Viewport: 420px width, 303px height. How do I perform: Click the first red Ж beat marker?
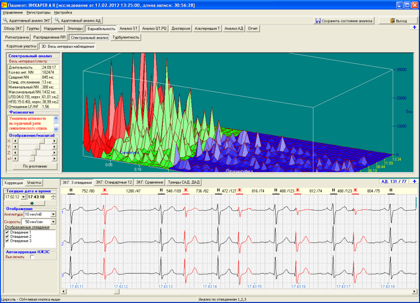(x=105, y=190)
